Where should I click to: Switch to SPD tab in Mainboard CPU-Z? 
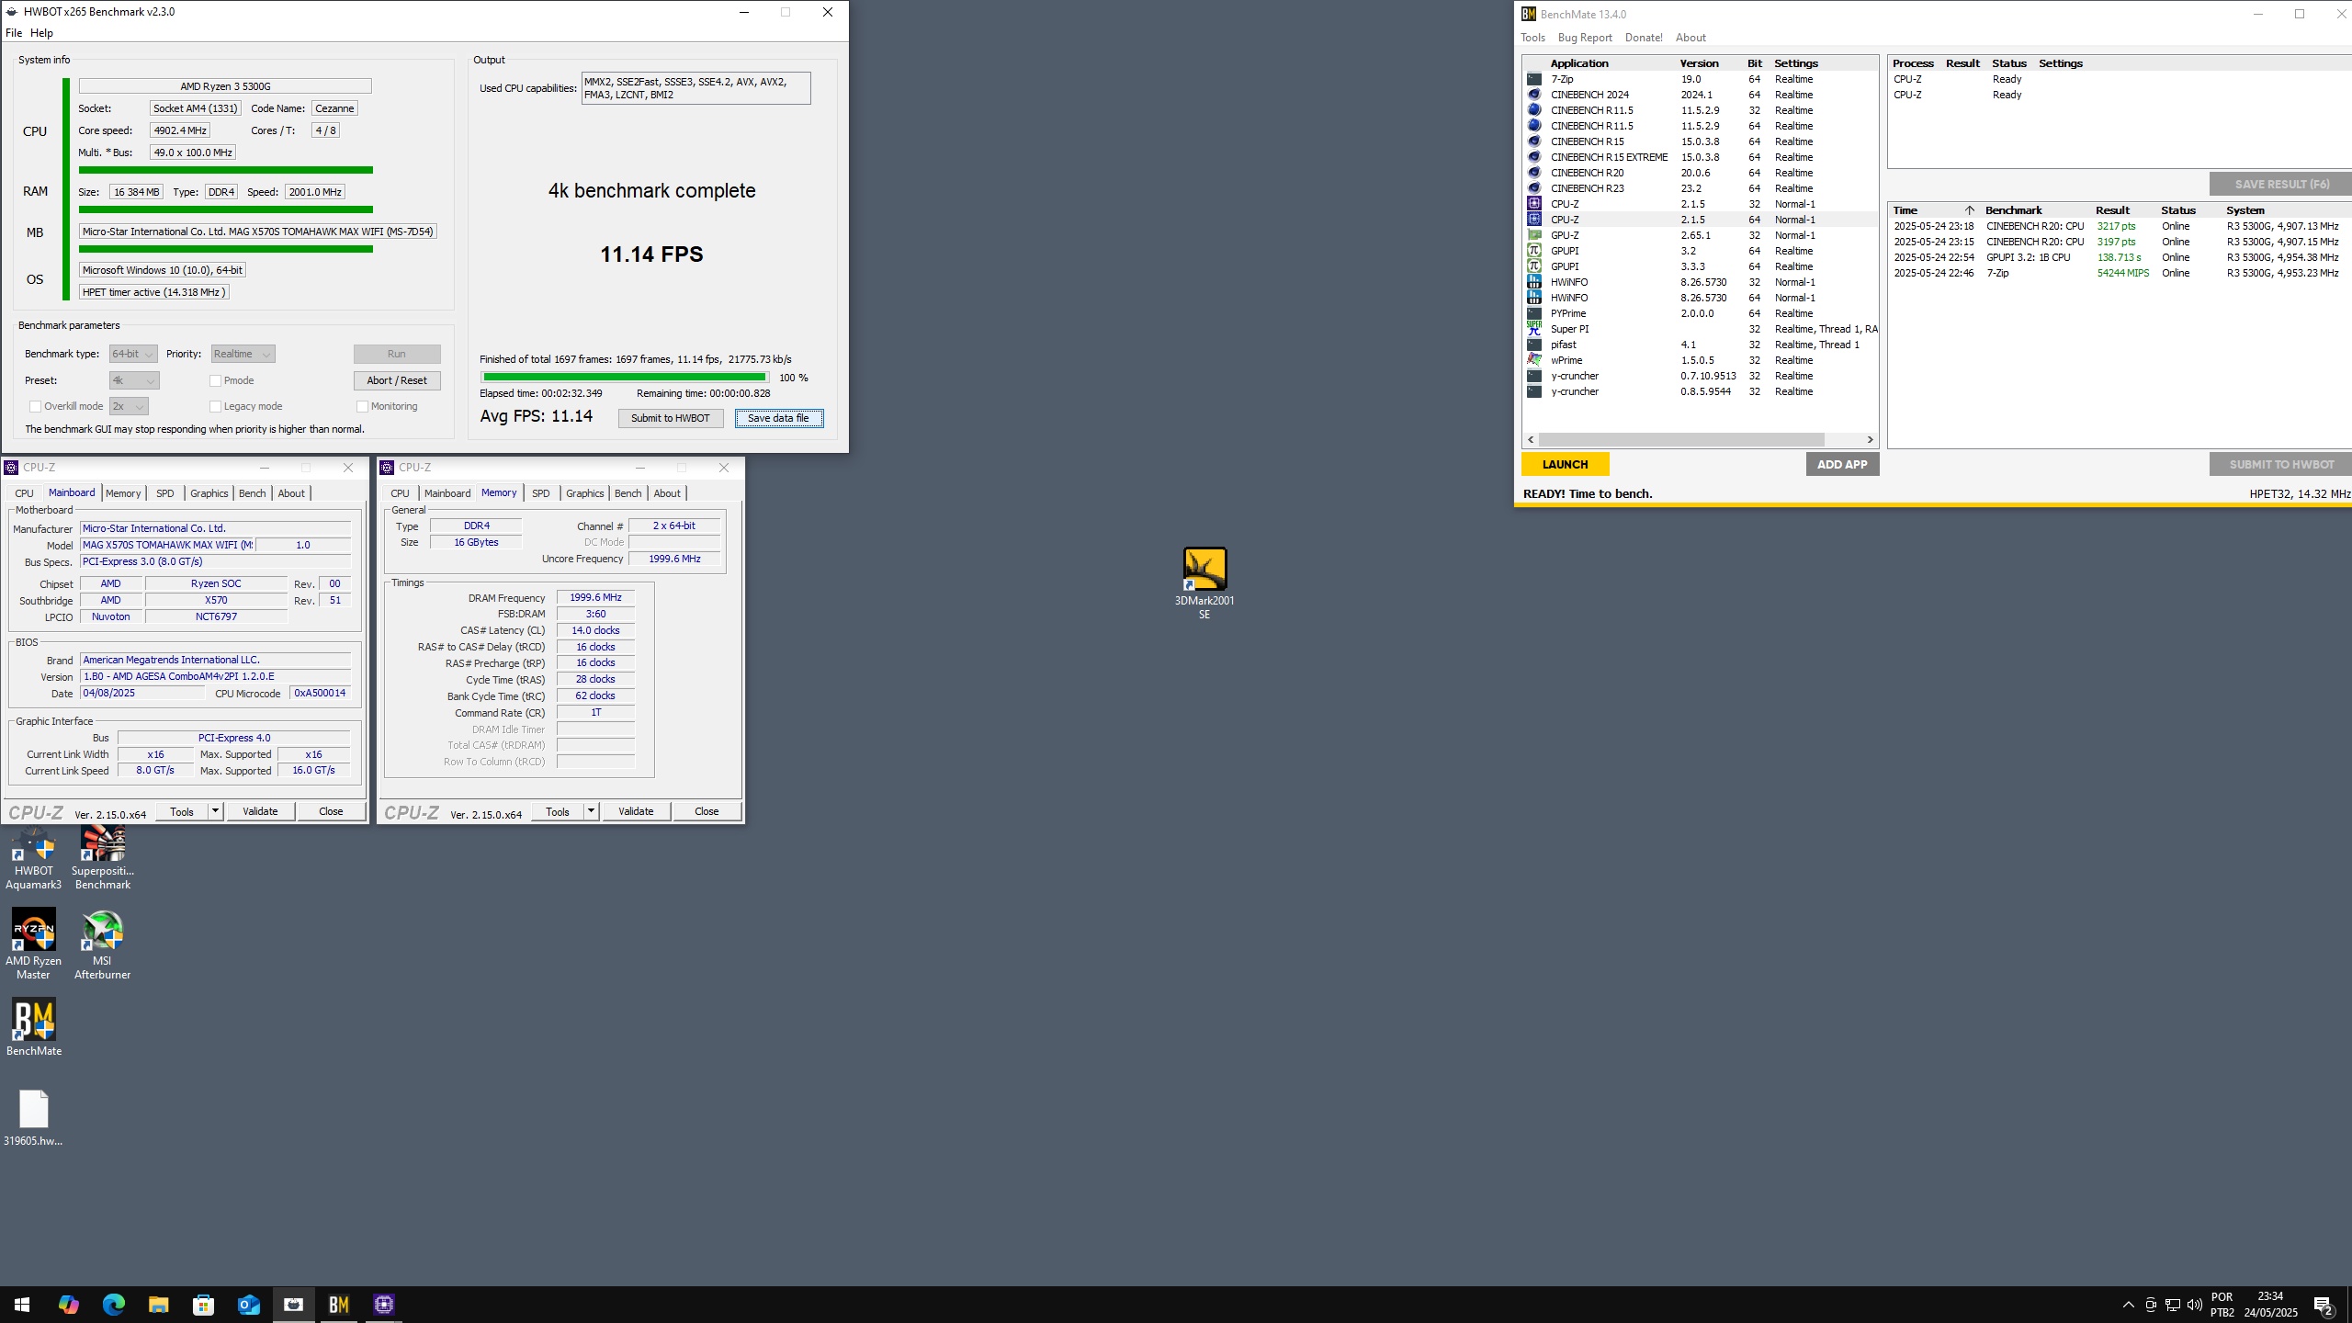pyautogui.click(x=165, y=493)
